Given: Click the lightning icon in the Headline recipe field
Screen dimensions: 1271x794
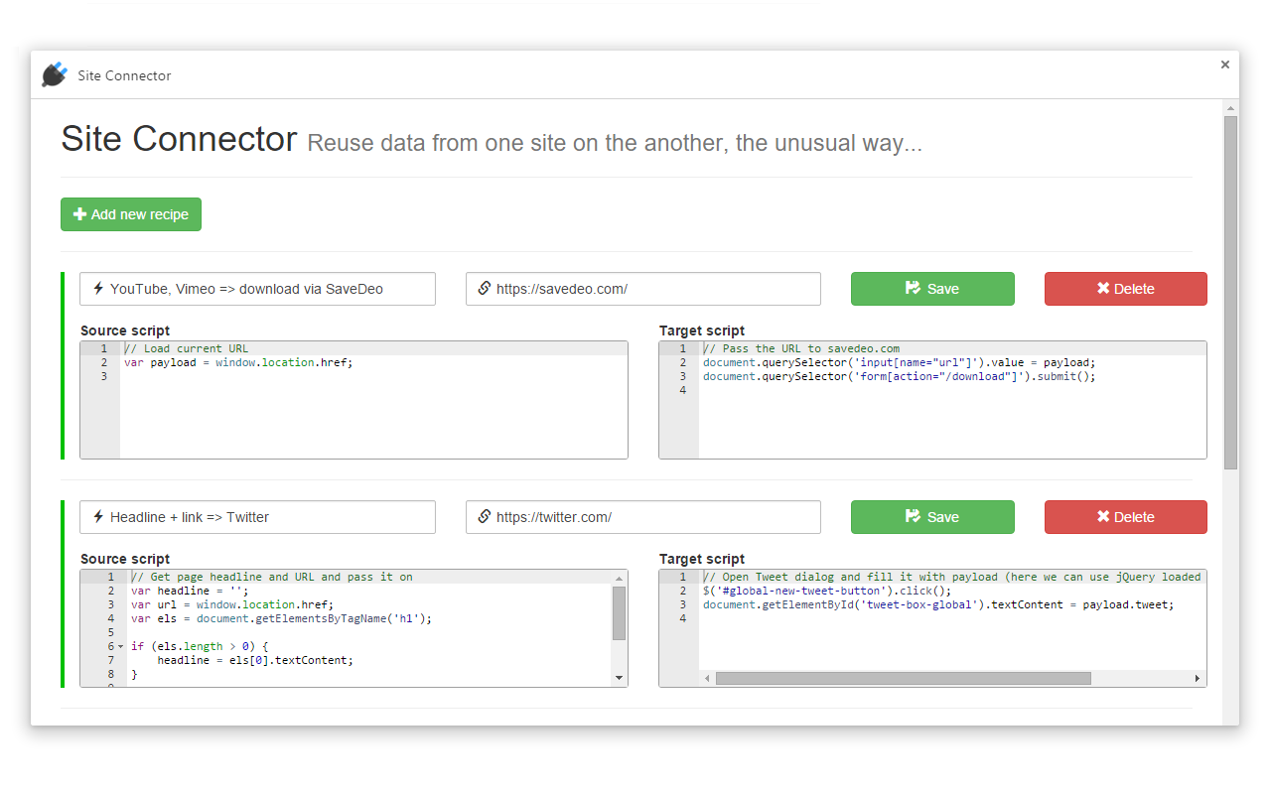Looking at the screenshot, I should pos(98,517).
